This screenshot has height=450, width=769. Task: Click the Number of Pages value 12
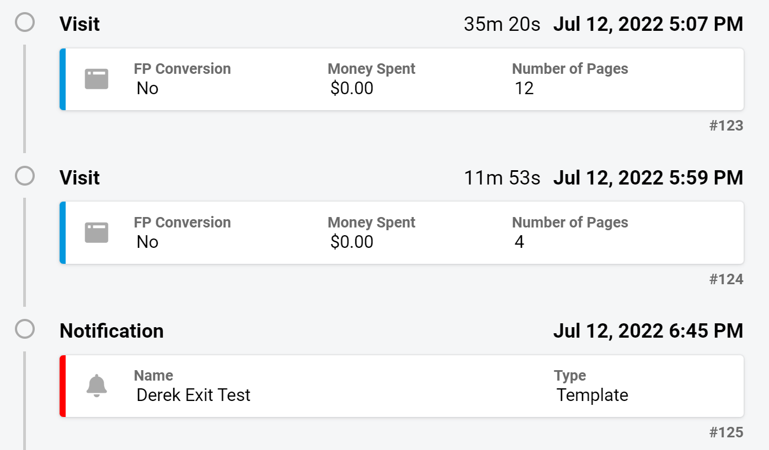pos(524,88)
